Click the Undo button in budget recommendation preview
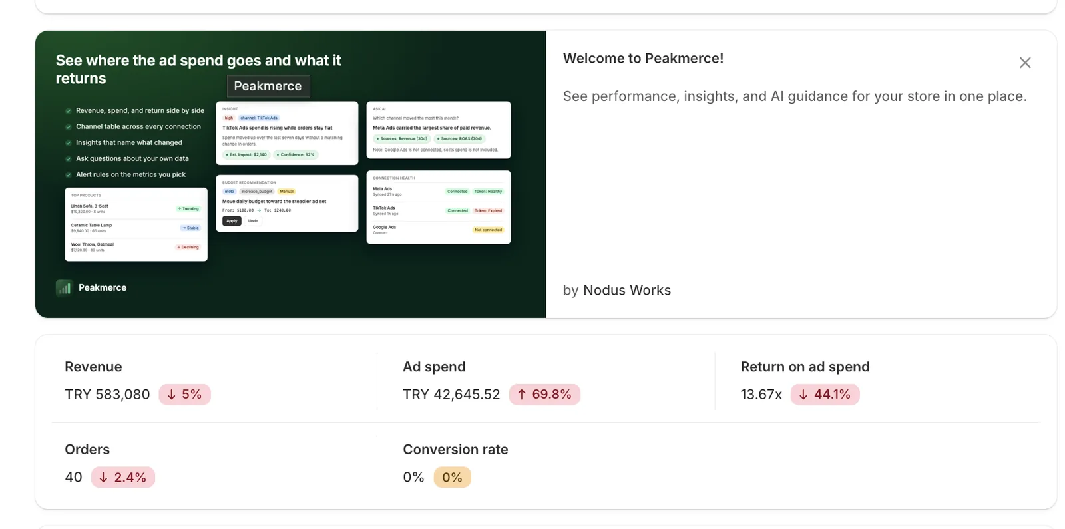Screen dimensions: 1065x529 pos(253,221)
